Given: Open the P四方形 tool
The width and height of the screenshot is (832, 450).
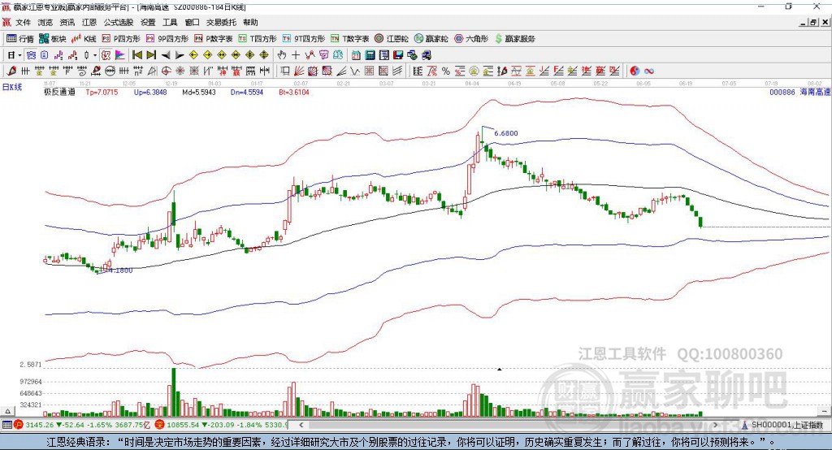Looking at the screenshot, I should [x=121, y=39].
